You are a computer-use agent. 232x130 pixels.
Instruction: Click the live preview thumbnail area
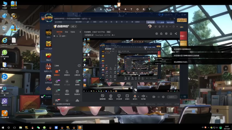pyautogui.click(x=131, y=65)
